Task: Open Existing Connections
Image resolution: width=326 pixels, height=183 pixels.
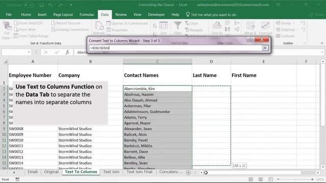Action: [x=70, y=29]
